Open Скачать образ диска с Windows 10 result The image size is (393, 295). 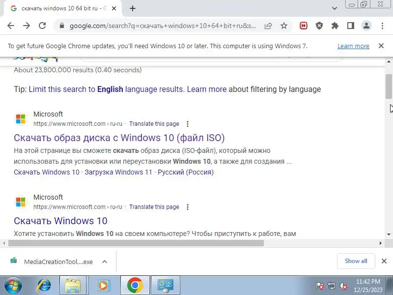119,138
